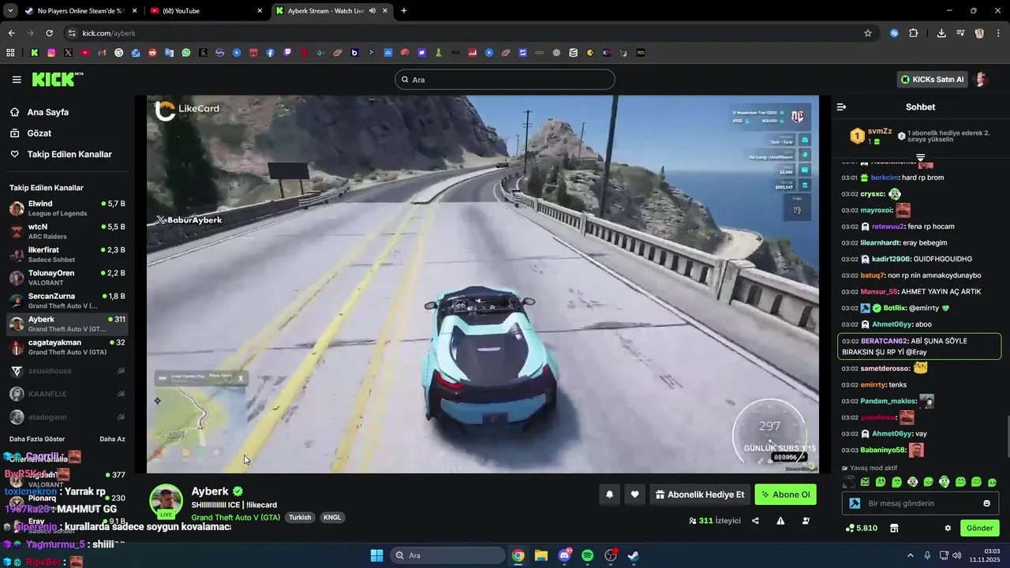Open a new browser tab

(x=404, y=11)
